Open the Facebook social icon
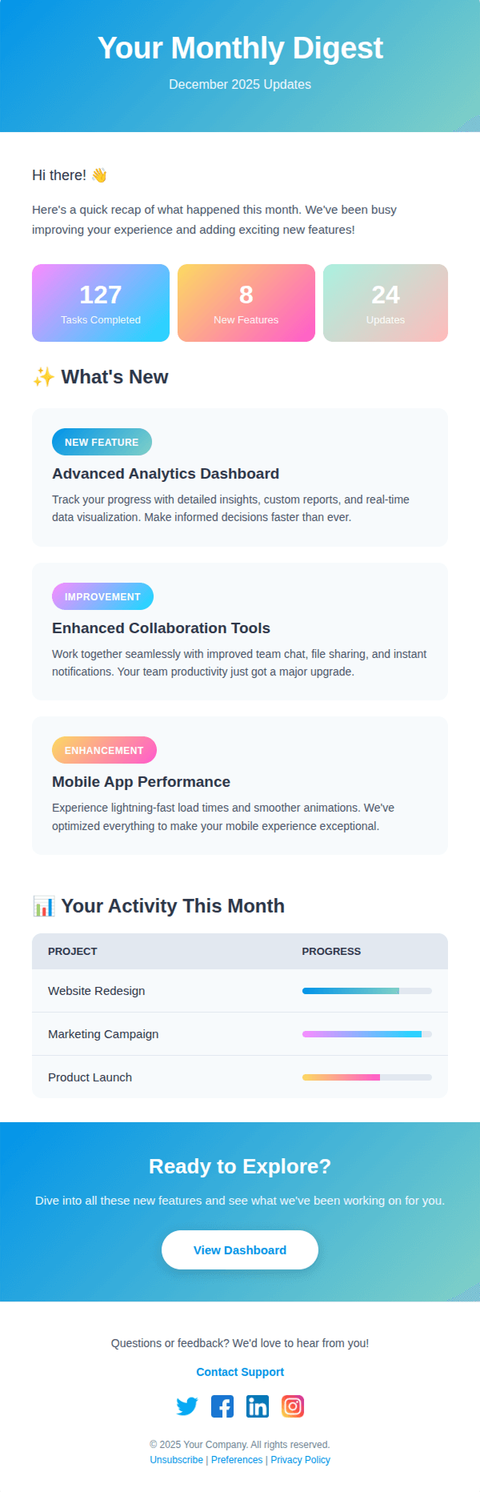Viewport: 480px width, 1492px height. tap(222, 1406)
